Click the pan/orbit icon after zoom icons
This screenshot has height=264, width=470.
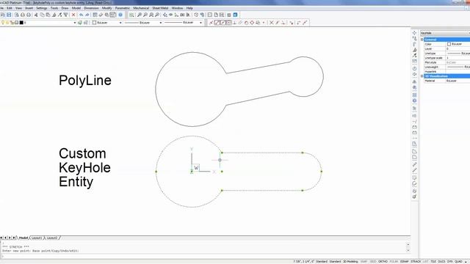164,15
